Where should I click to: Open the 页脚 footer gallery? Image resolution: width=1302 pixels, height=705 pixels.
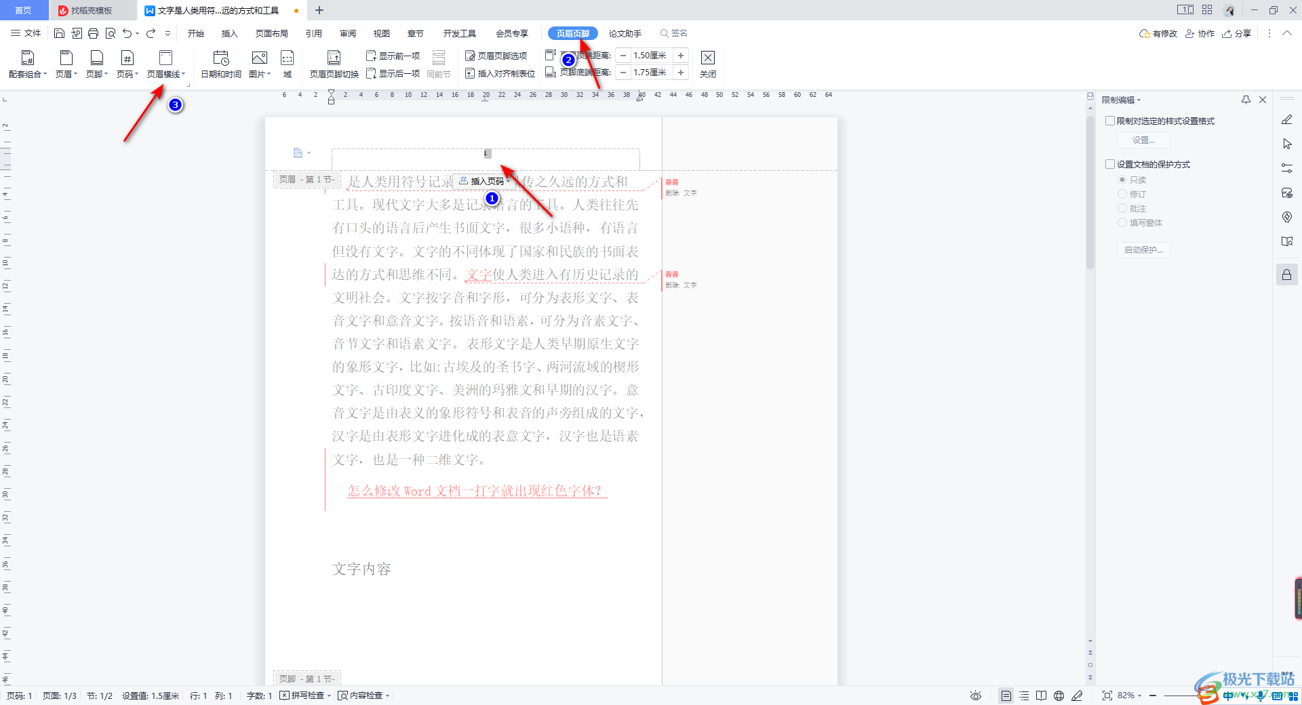point(97,65)
